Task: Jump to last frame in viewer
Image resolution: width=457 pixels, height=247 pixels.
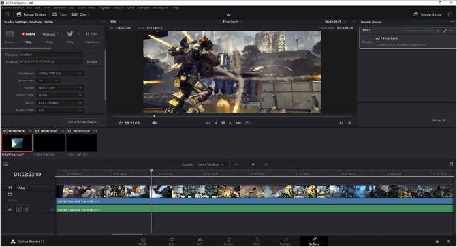Action: [238, 123]
